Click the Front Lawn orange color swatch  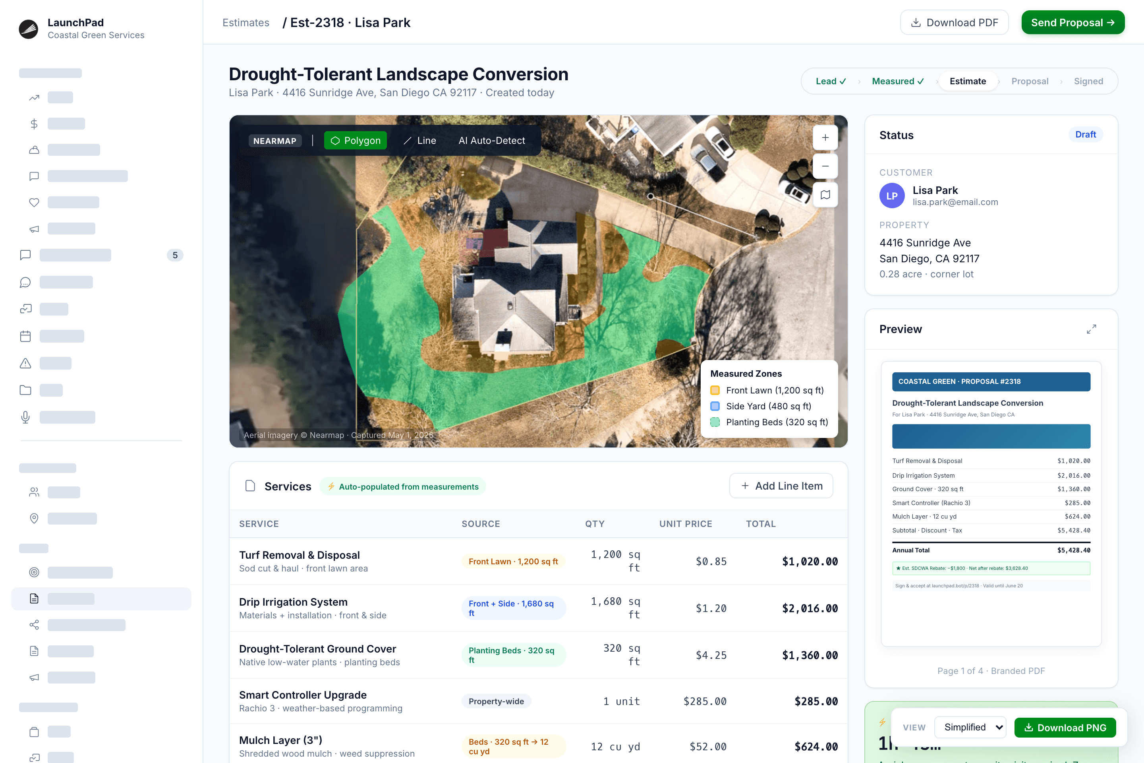(x=715, y=390)
